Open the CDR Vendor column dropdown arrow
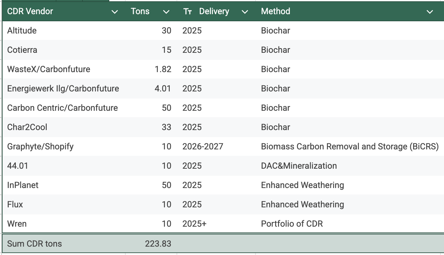444x255 pixels. (114, 12)
